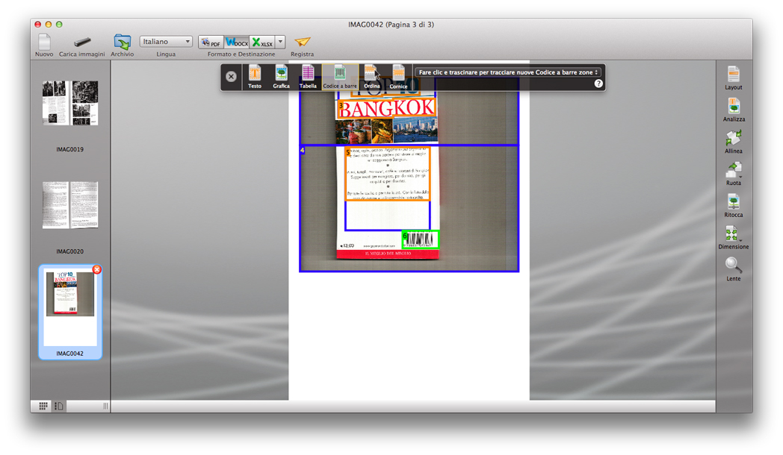The image size is (783, 455).
Task: Click the sidebar resize handle
Action: (x=105, y=407)
